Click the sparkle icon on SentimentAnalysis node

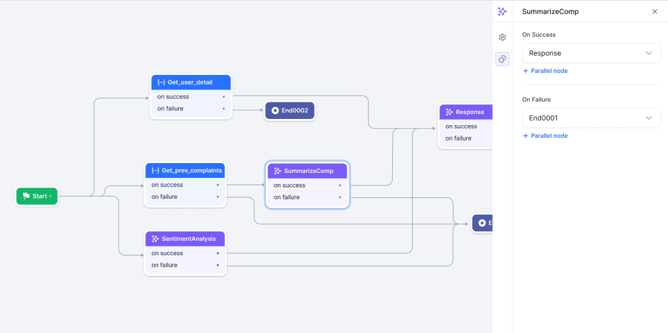(x=155, y=239)
